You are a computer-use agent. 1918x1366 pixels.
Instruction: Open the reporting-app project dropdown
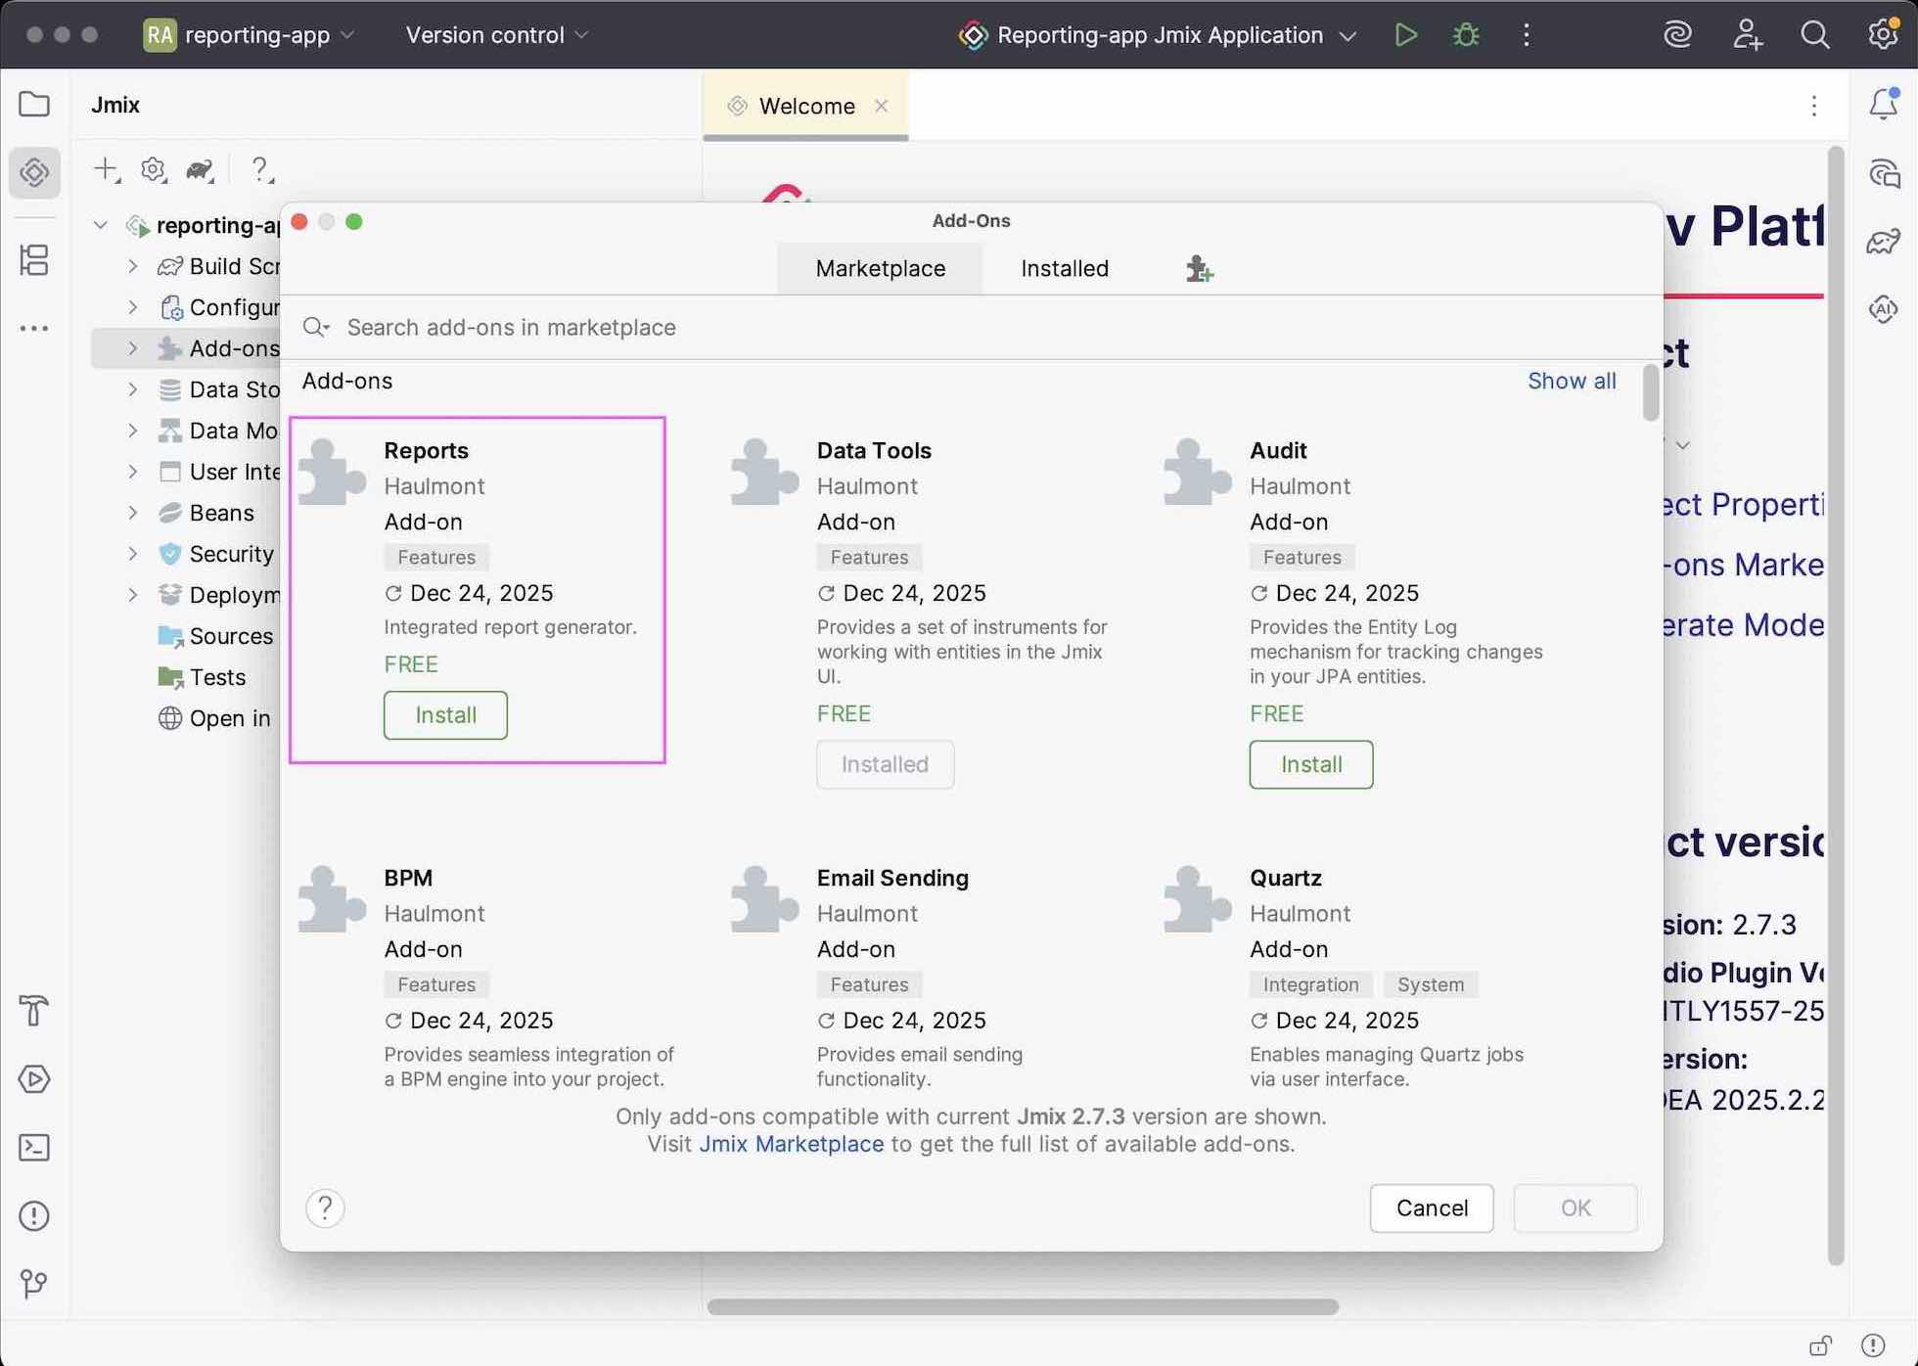[x=250, y=35]
